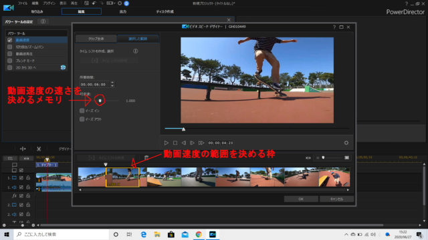Toggle fx track enable checkbox
The height and width of the screenshot is (240, 428).
click(x=21, y=195)
